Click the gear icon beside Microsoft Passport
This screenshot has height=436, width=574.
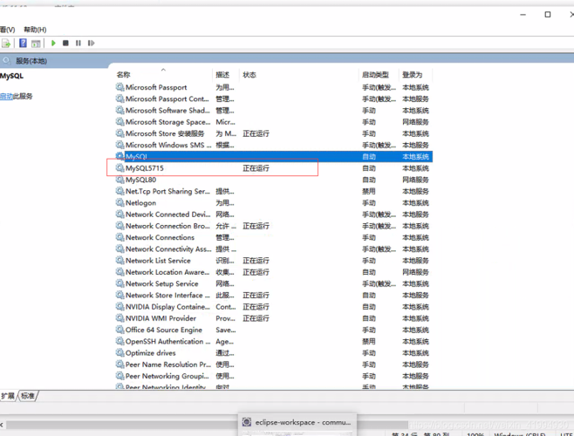120,87
